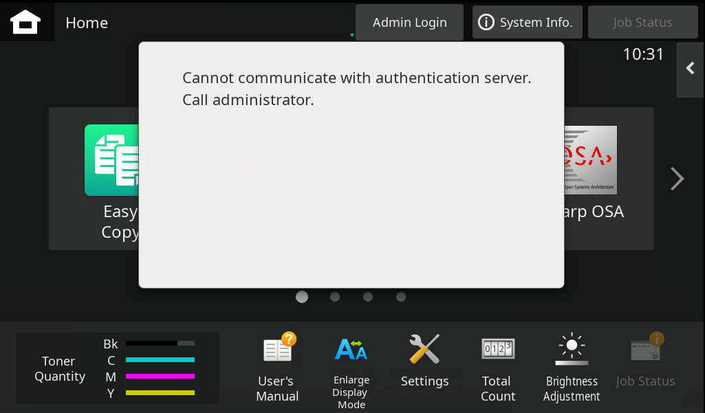Open the Sharp OSA application
705x413 pixels.
tap(590, 159)
